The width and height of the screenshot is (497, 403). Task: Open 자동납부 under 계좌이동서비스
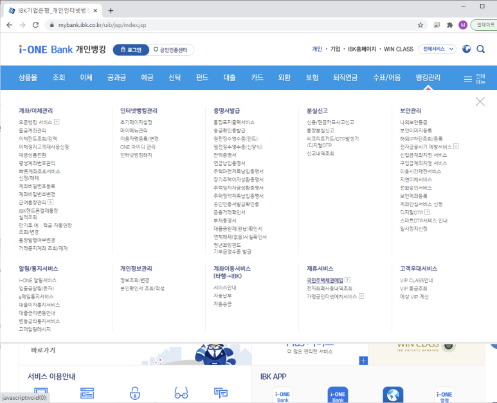(x=222, y=296)
